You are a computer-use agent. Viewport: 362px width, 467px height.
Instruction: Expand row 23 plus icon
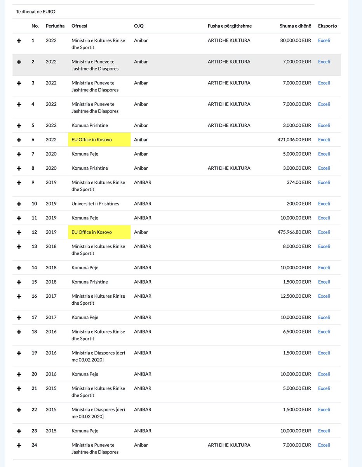click(19, 431)
